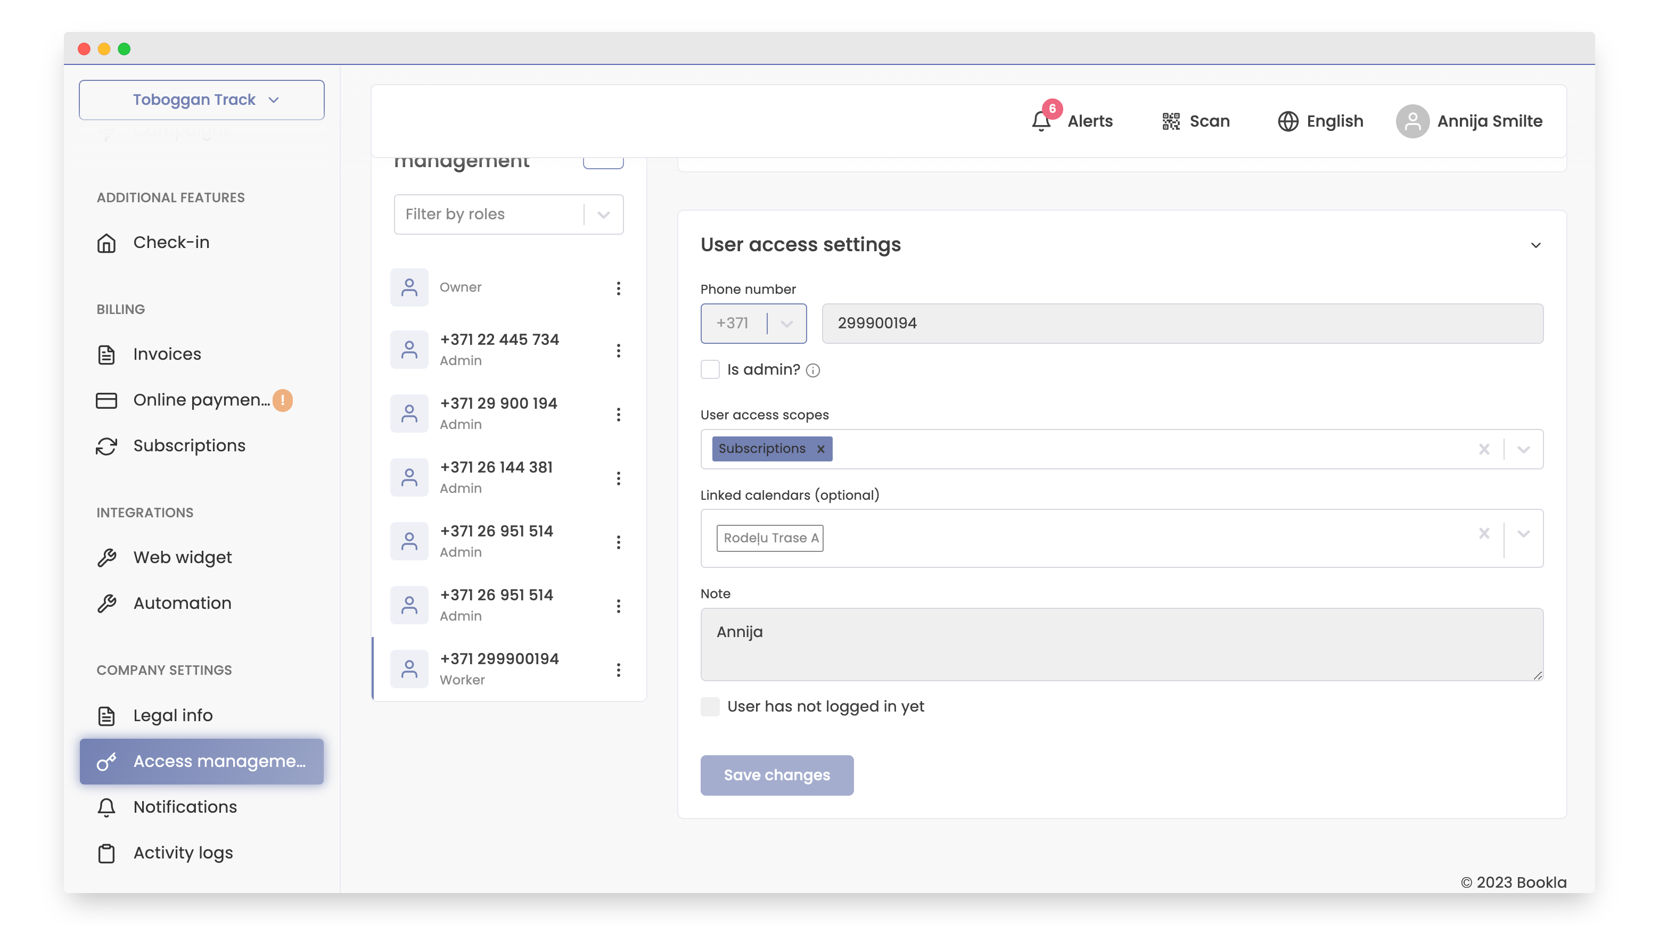Enable the Is admin? checkbox
The image size is (1659, 925).
coord(710,369)
